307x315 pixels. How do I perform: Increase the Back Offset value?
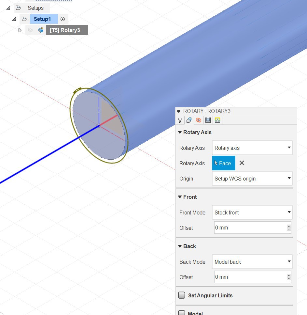[x=289, y=275]
